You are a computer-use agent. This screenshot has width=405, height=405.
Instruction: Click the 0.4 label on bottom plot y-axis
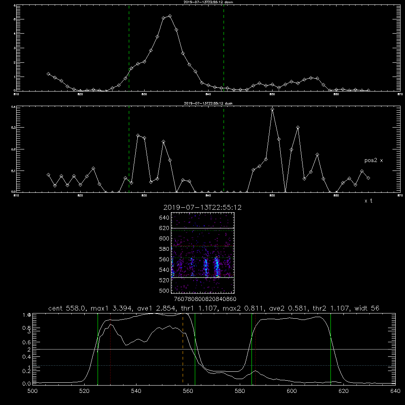(x=27, y=357)
